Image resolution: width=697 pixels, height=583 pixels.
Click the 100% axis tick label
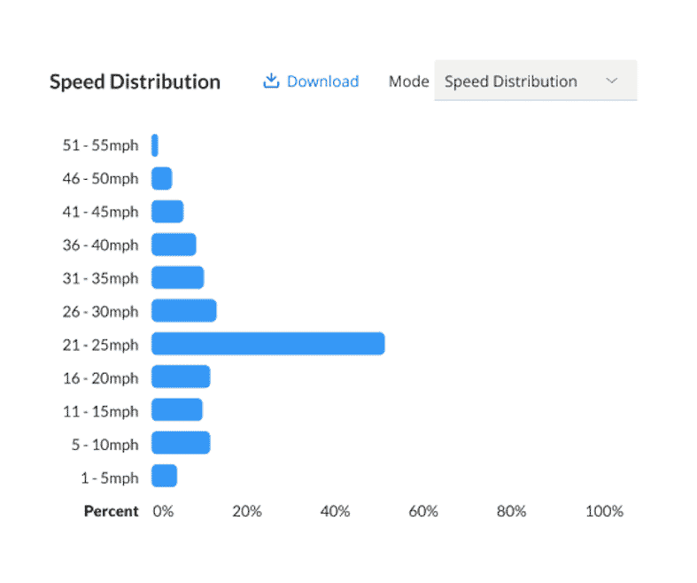[604, 511]
